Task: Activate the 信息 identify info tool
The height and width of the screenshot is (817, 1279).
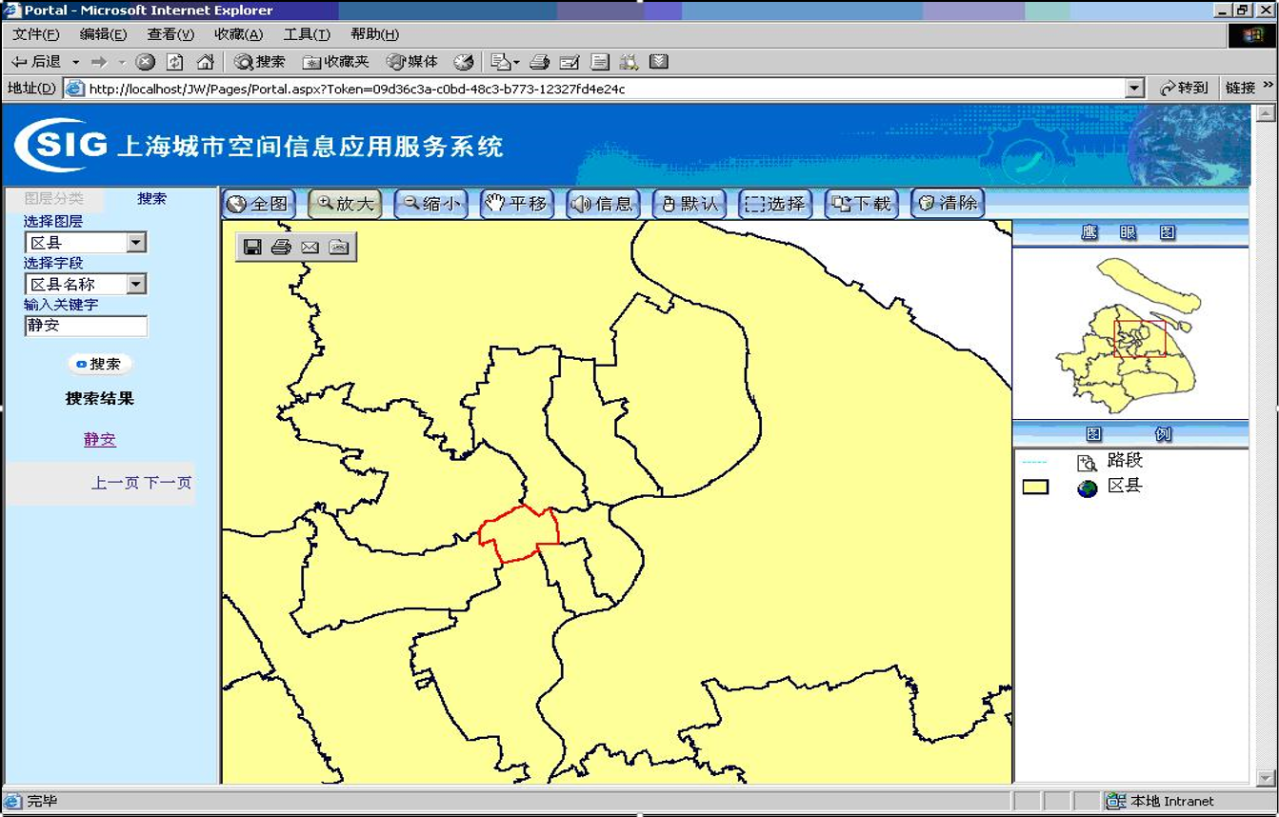Action: [603, 204]
